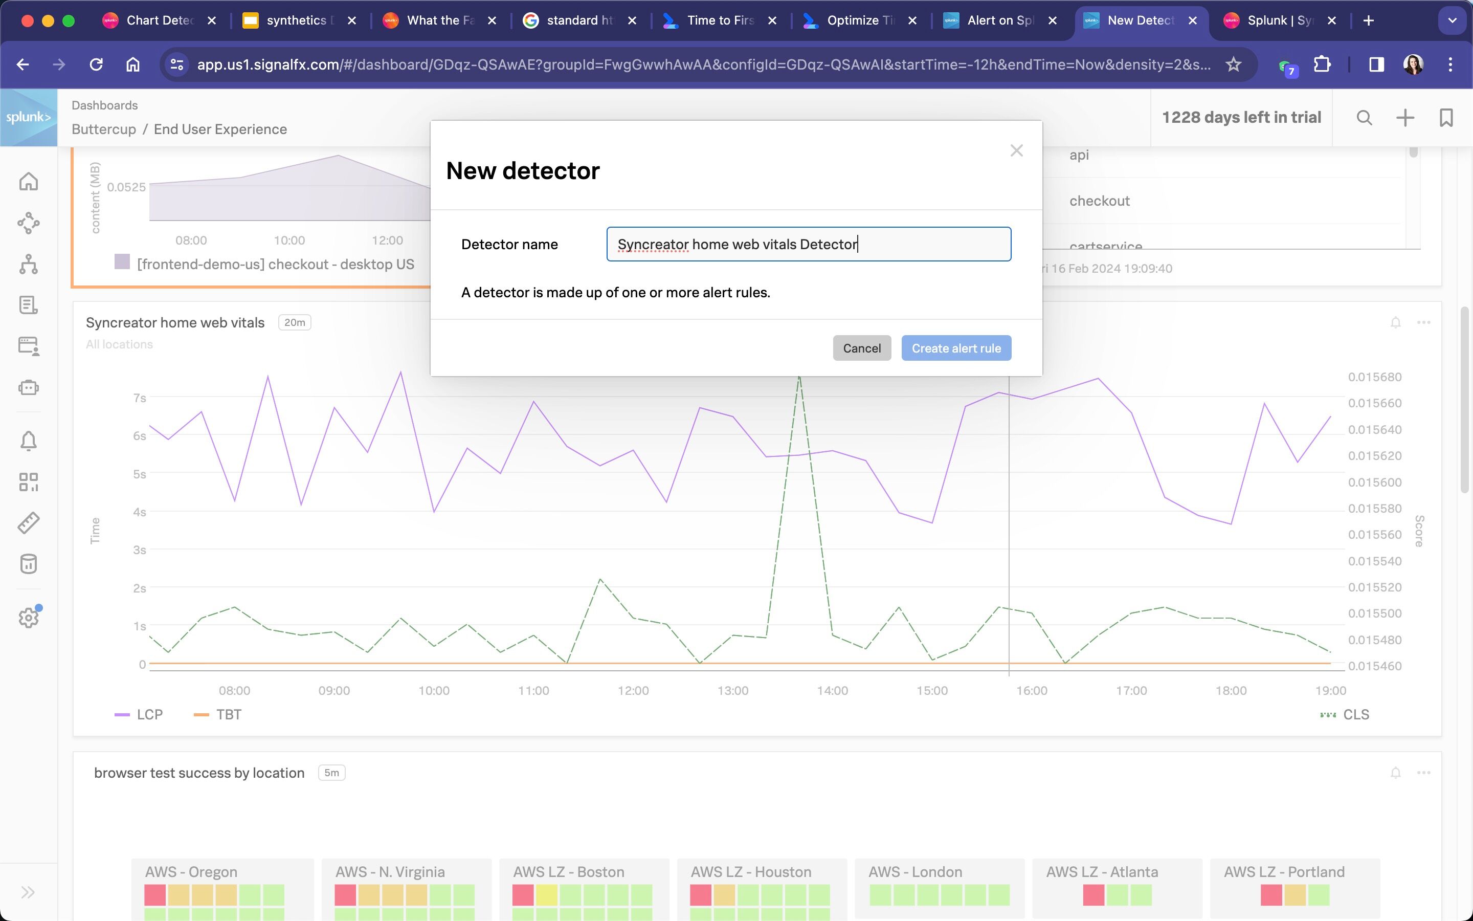
Task: Click Cancel in New detector dialog
Action: [861, 348]
